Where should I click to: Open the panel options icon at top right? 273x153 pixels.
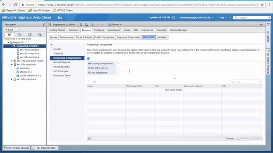coord(261,25)
